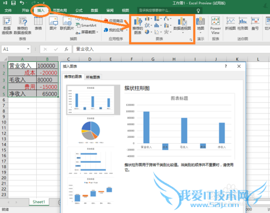Viewport: 270px width, 213px height.
Task: Open Recommended PivotTables (推荐的数据透视表)
Action: click(x=23, y=25)
